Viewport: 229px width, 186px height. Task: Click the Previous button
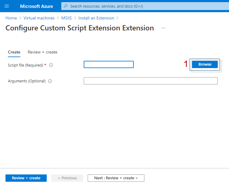click(67, 178)
